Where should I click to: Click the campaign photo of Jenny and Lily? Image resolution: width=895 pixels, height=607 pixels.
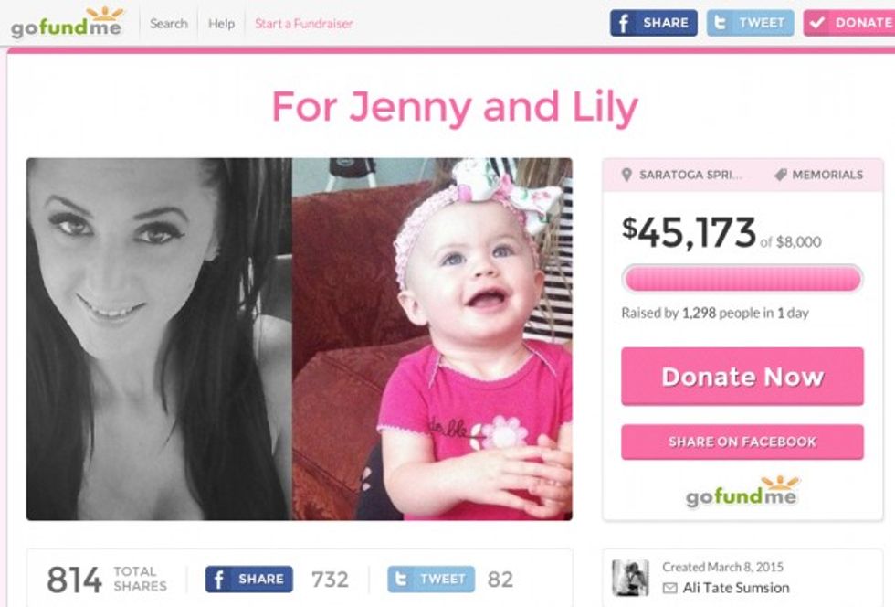point(300,339)
